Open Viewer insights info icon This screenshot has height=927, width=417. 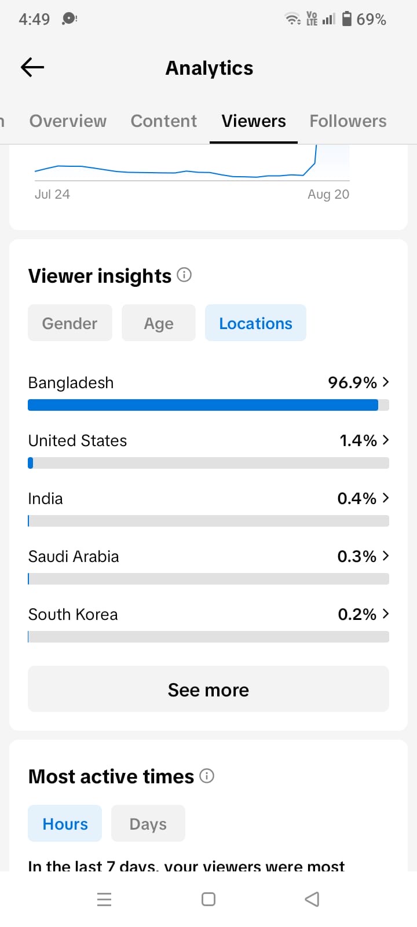tap(184, 275)
